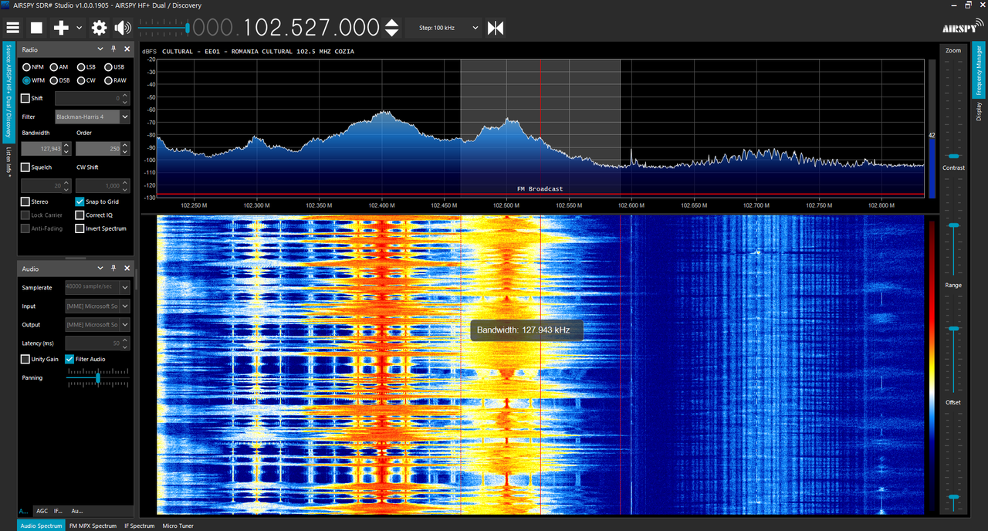Switch to the AGC panel tab

pos(42,511)
